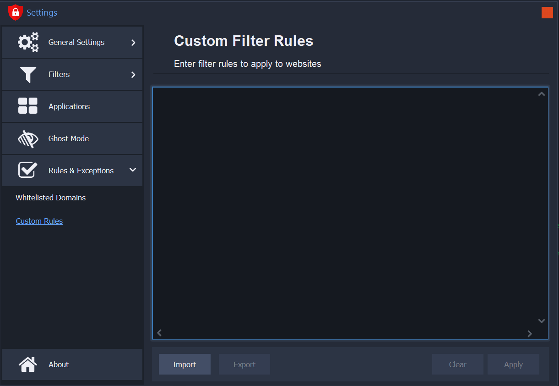Click the scroll down arrow of rules editor
The image size is (559, 386).
[542, 321]
